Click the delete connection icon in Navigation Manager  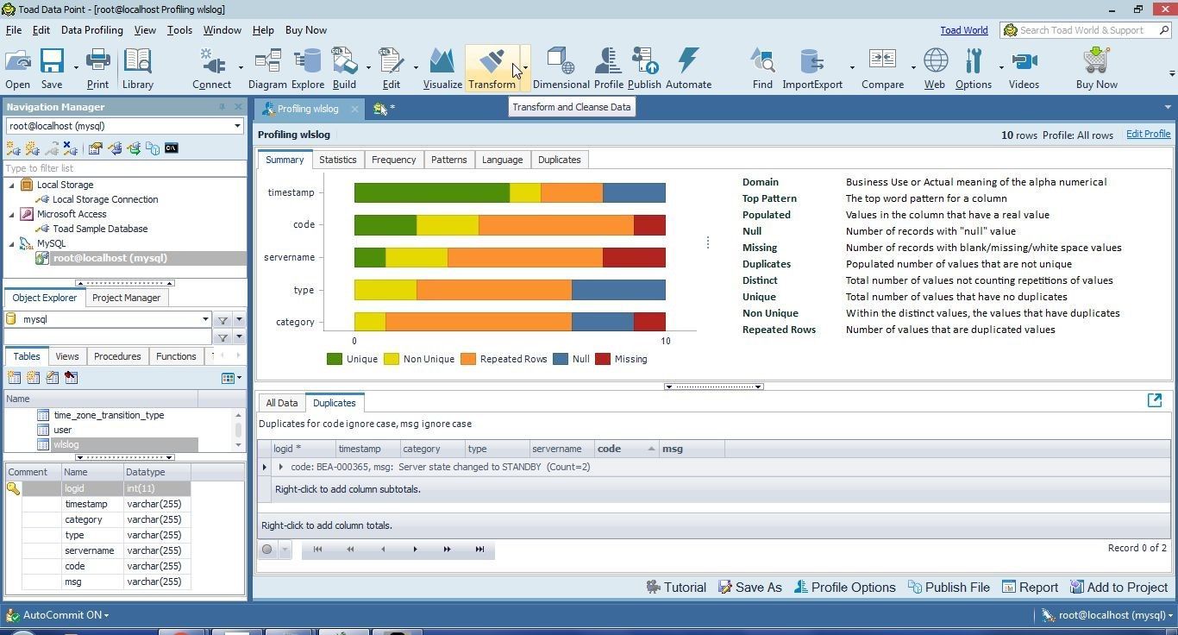[x=70, y=148]
